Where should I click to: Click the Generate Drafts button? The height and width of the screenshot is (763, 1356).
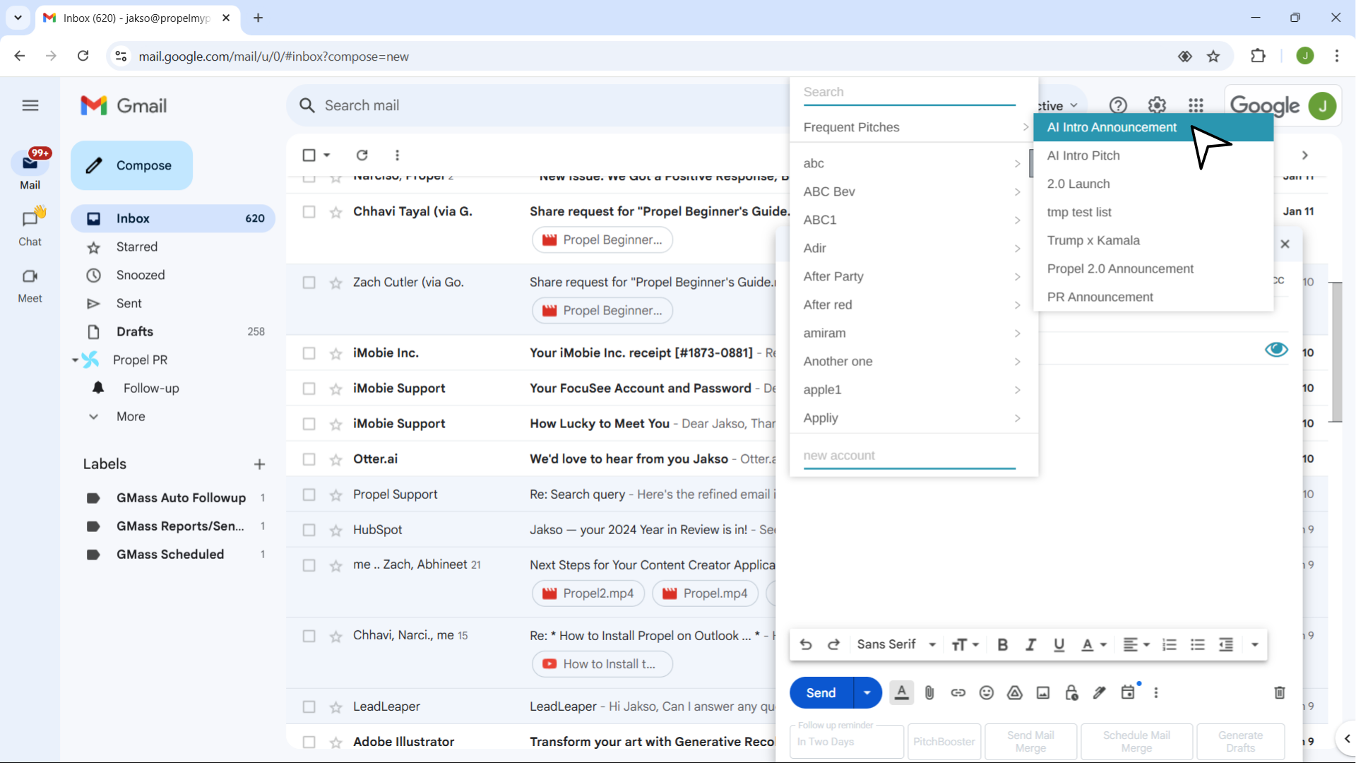(x=1240, y=742)
